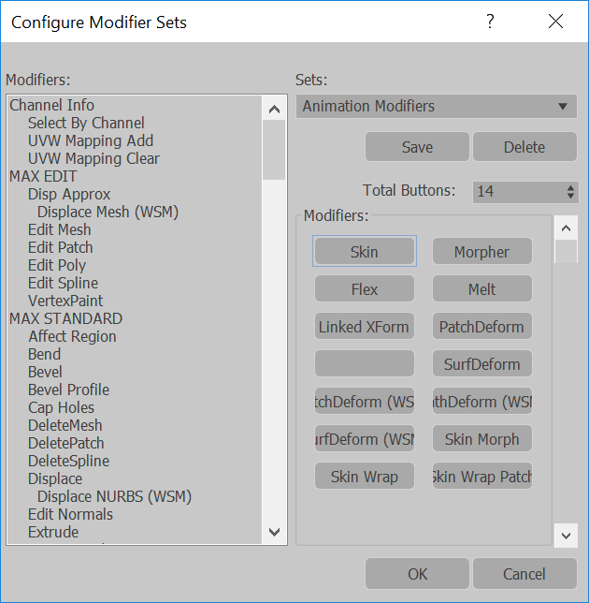Click OK to confirm modifier sets
The width and height of the screenshot is (589, 603).
[x=417, y=574]
